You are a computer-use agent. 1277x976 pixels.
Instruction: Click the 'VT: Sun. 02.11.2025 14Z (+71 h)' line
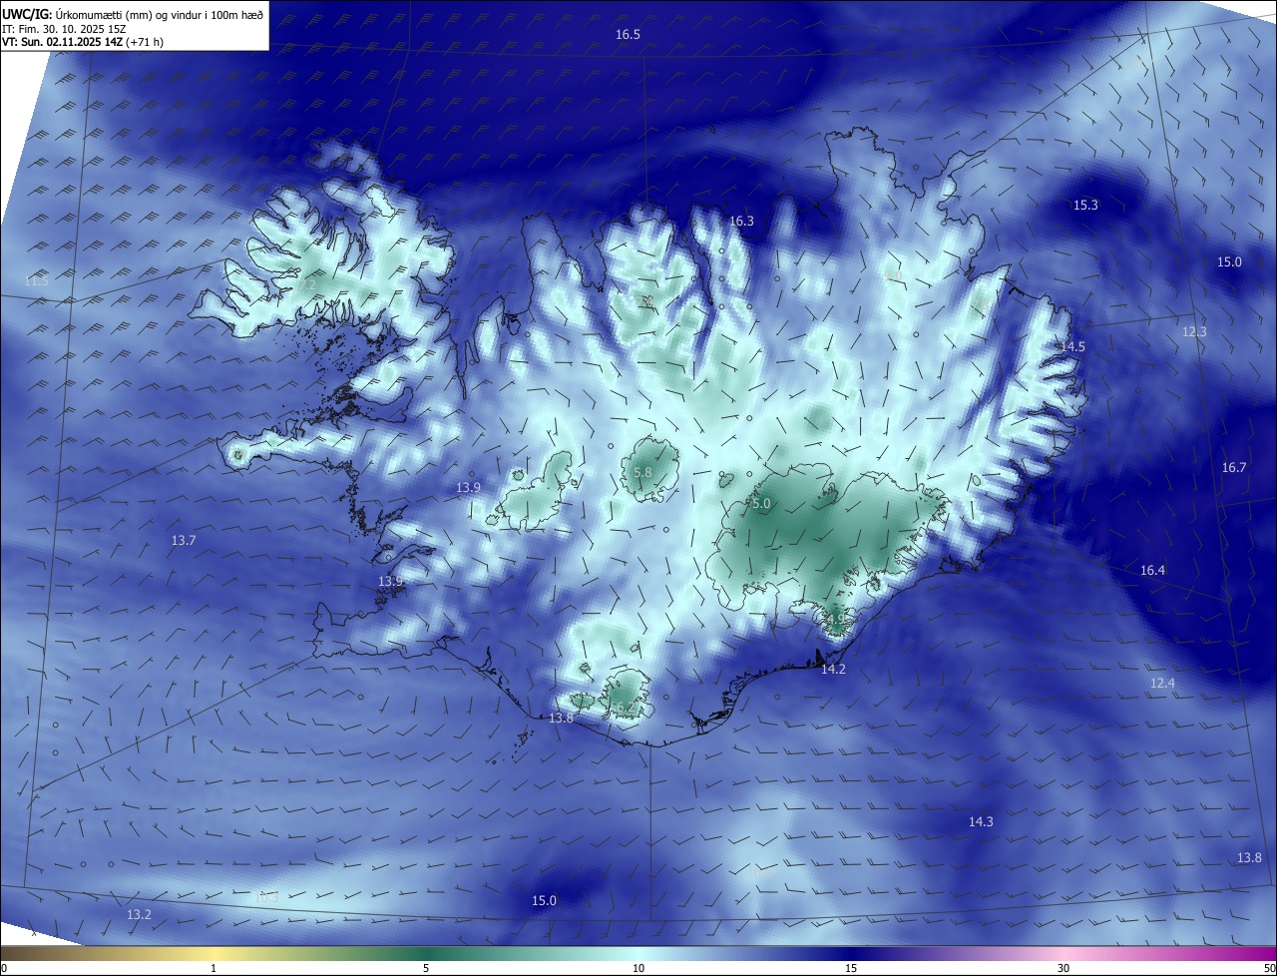(x=83, y=42)
